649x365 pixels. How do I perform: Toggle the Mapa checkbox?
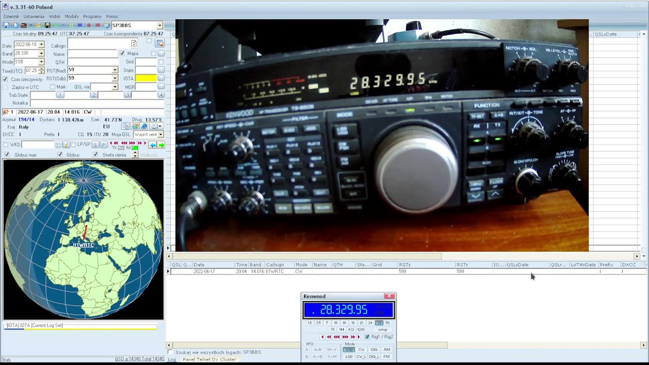(x=122, y=53)
